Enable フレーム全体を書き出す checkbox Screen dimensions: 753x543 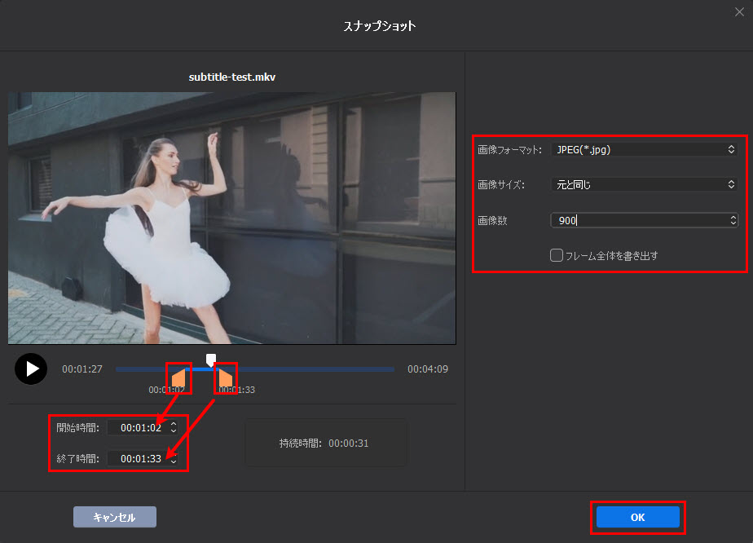[x=557, y=255]
